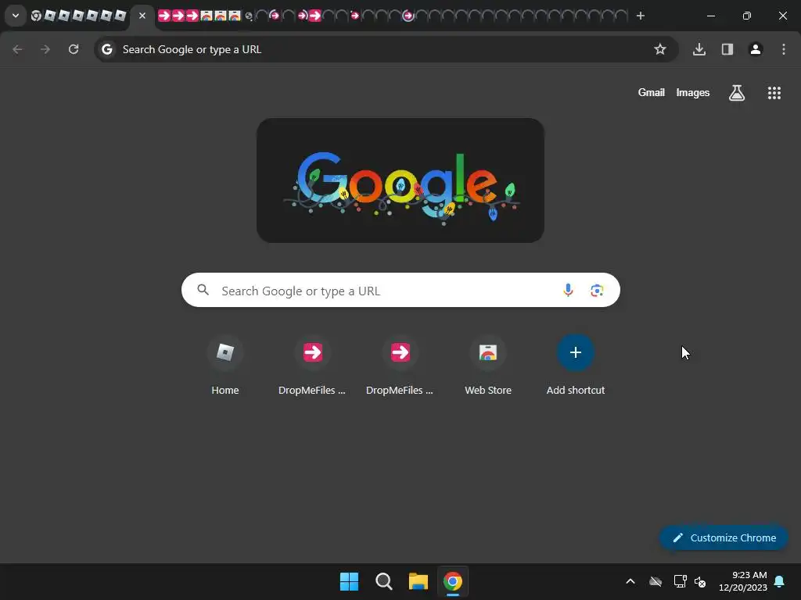
Task: Open the tab search dropdown chevron
Action: [16, 16]
